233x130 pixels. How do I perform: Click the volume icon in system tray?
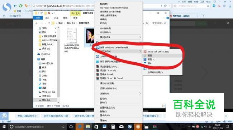[x=205, y=126]
